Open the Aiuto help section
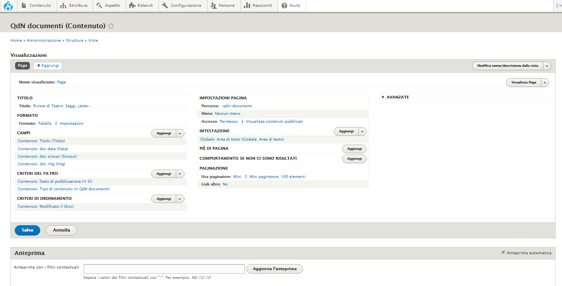The image size is (562, 286). (x=291, y=6)
